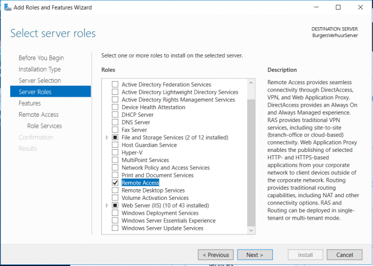Tick the Hyper-V role checkbox
Image resolution: width=373 pixels, height=266 pixels.
115,152
